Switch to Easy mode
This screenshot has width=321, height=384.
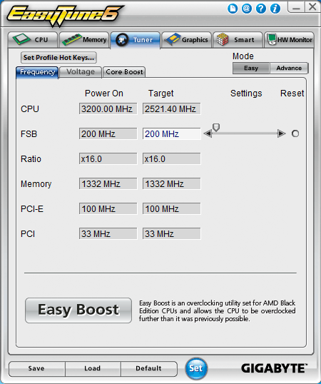251,68
